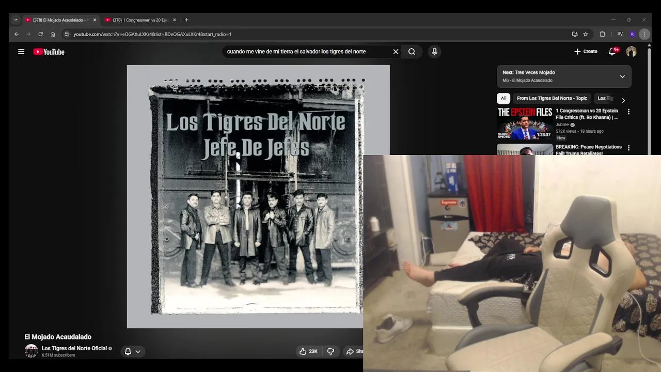The image size is (661, 372).
Task: Start voice search with the microphone
Action: coord(434,52)
